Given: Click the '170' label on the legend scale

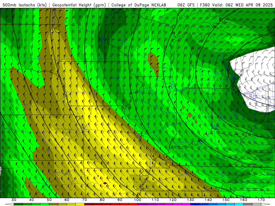Looking at the screenshot, I should 261,200.
